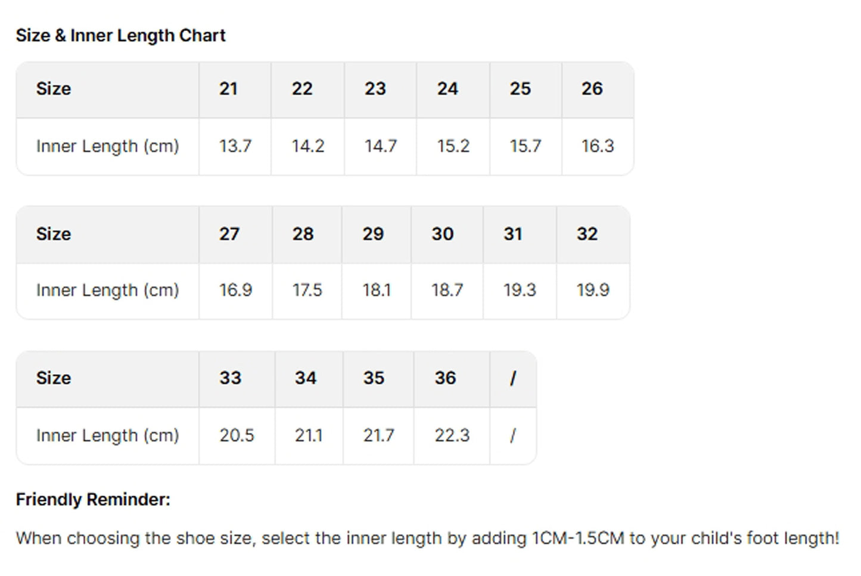Screen dimensions: 861x576
Task: Click the size 36 column header
Action: pos(445,378)
